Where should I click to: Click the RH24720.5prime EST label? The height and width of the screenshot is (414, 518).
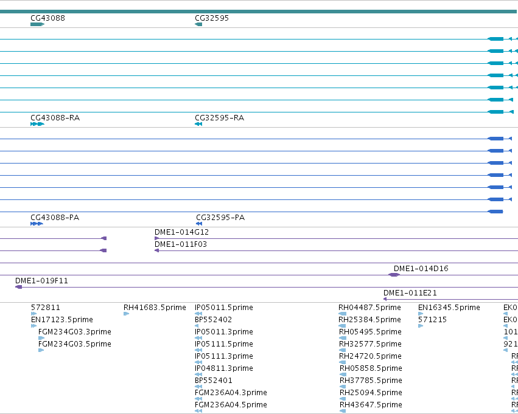click(370, 356)
